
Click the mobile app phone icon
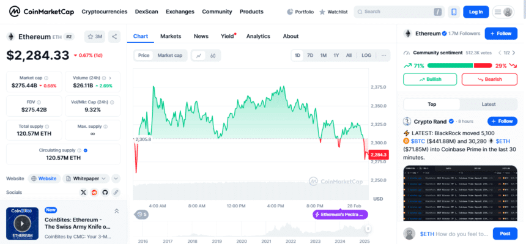tap(454, 12)
